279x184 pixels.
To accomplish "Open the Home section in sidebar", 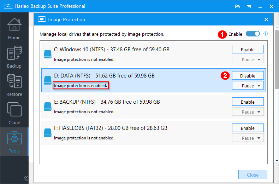I will pyautogui.click(x=14, y=29).
